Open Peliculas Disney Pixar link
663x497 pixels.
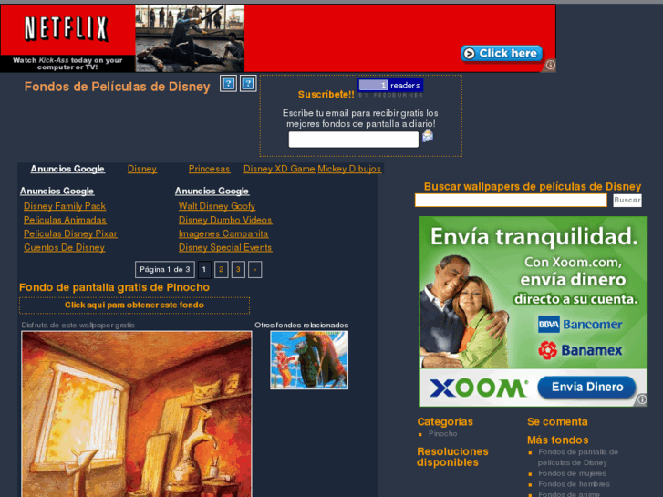click(70, 233)
